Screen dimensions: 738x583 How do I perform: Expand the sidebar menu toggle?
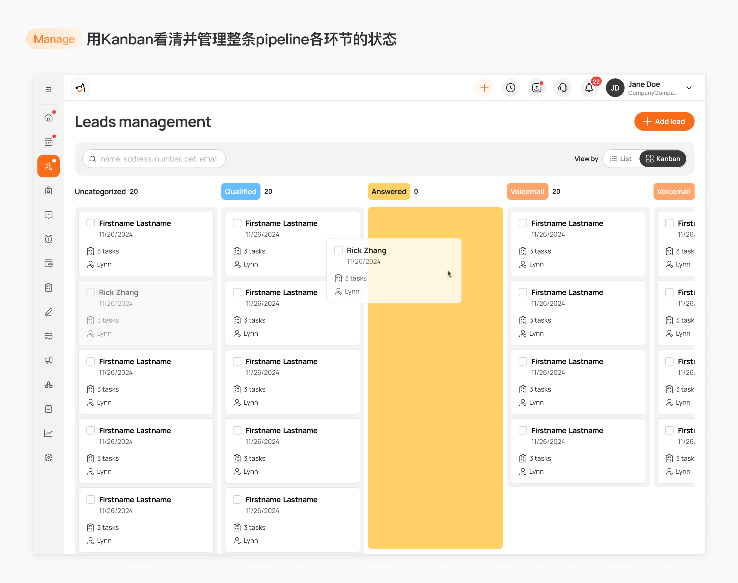click(48, 89)
